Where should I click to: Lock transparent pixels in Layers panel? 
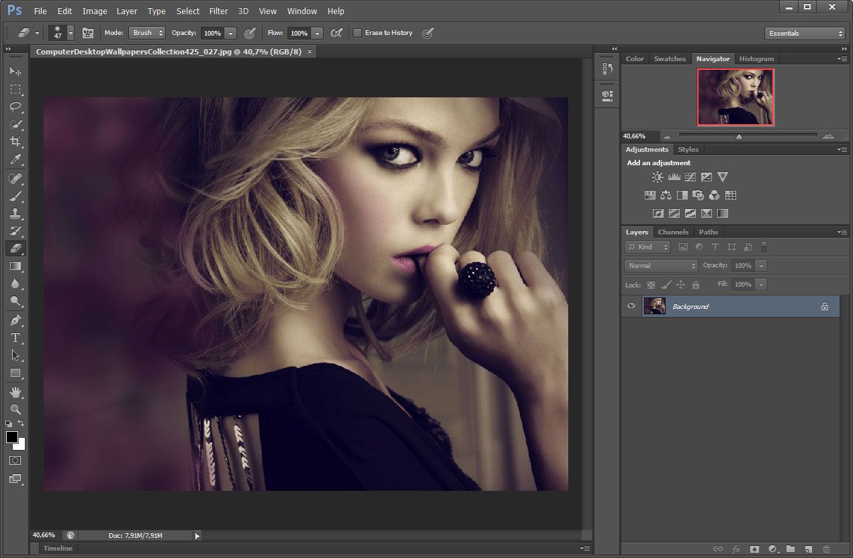point(651,285)
